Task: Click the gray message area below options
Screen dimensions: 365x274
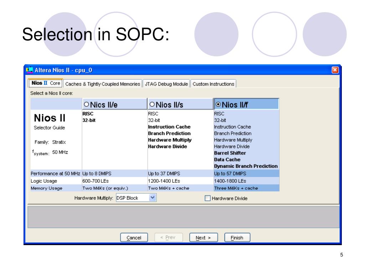Action: (x=183, y=217)
